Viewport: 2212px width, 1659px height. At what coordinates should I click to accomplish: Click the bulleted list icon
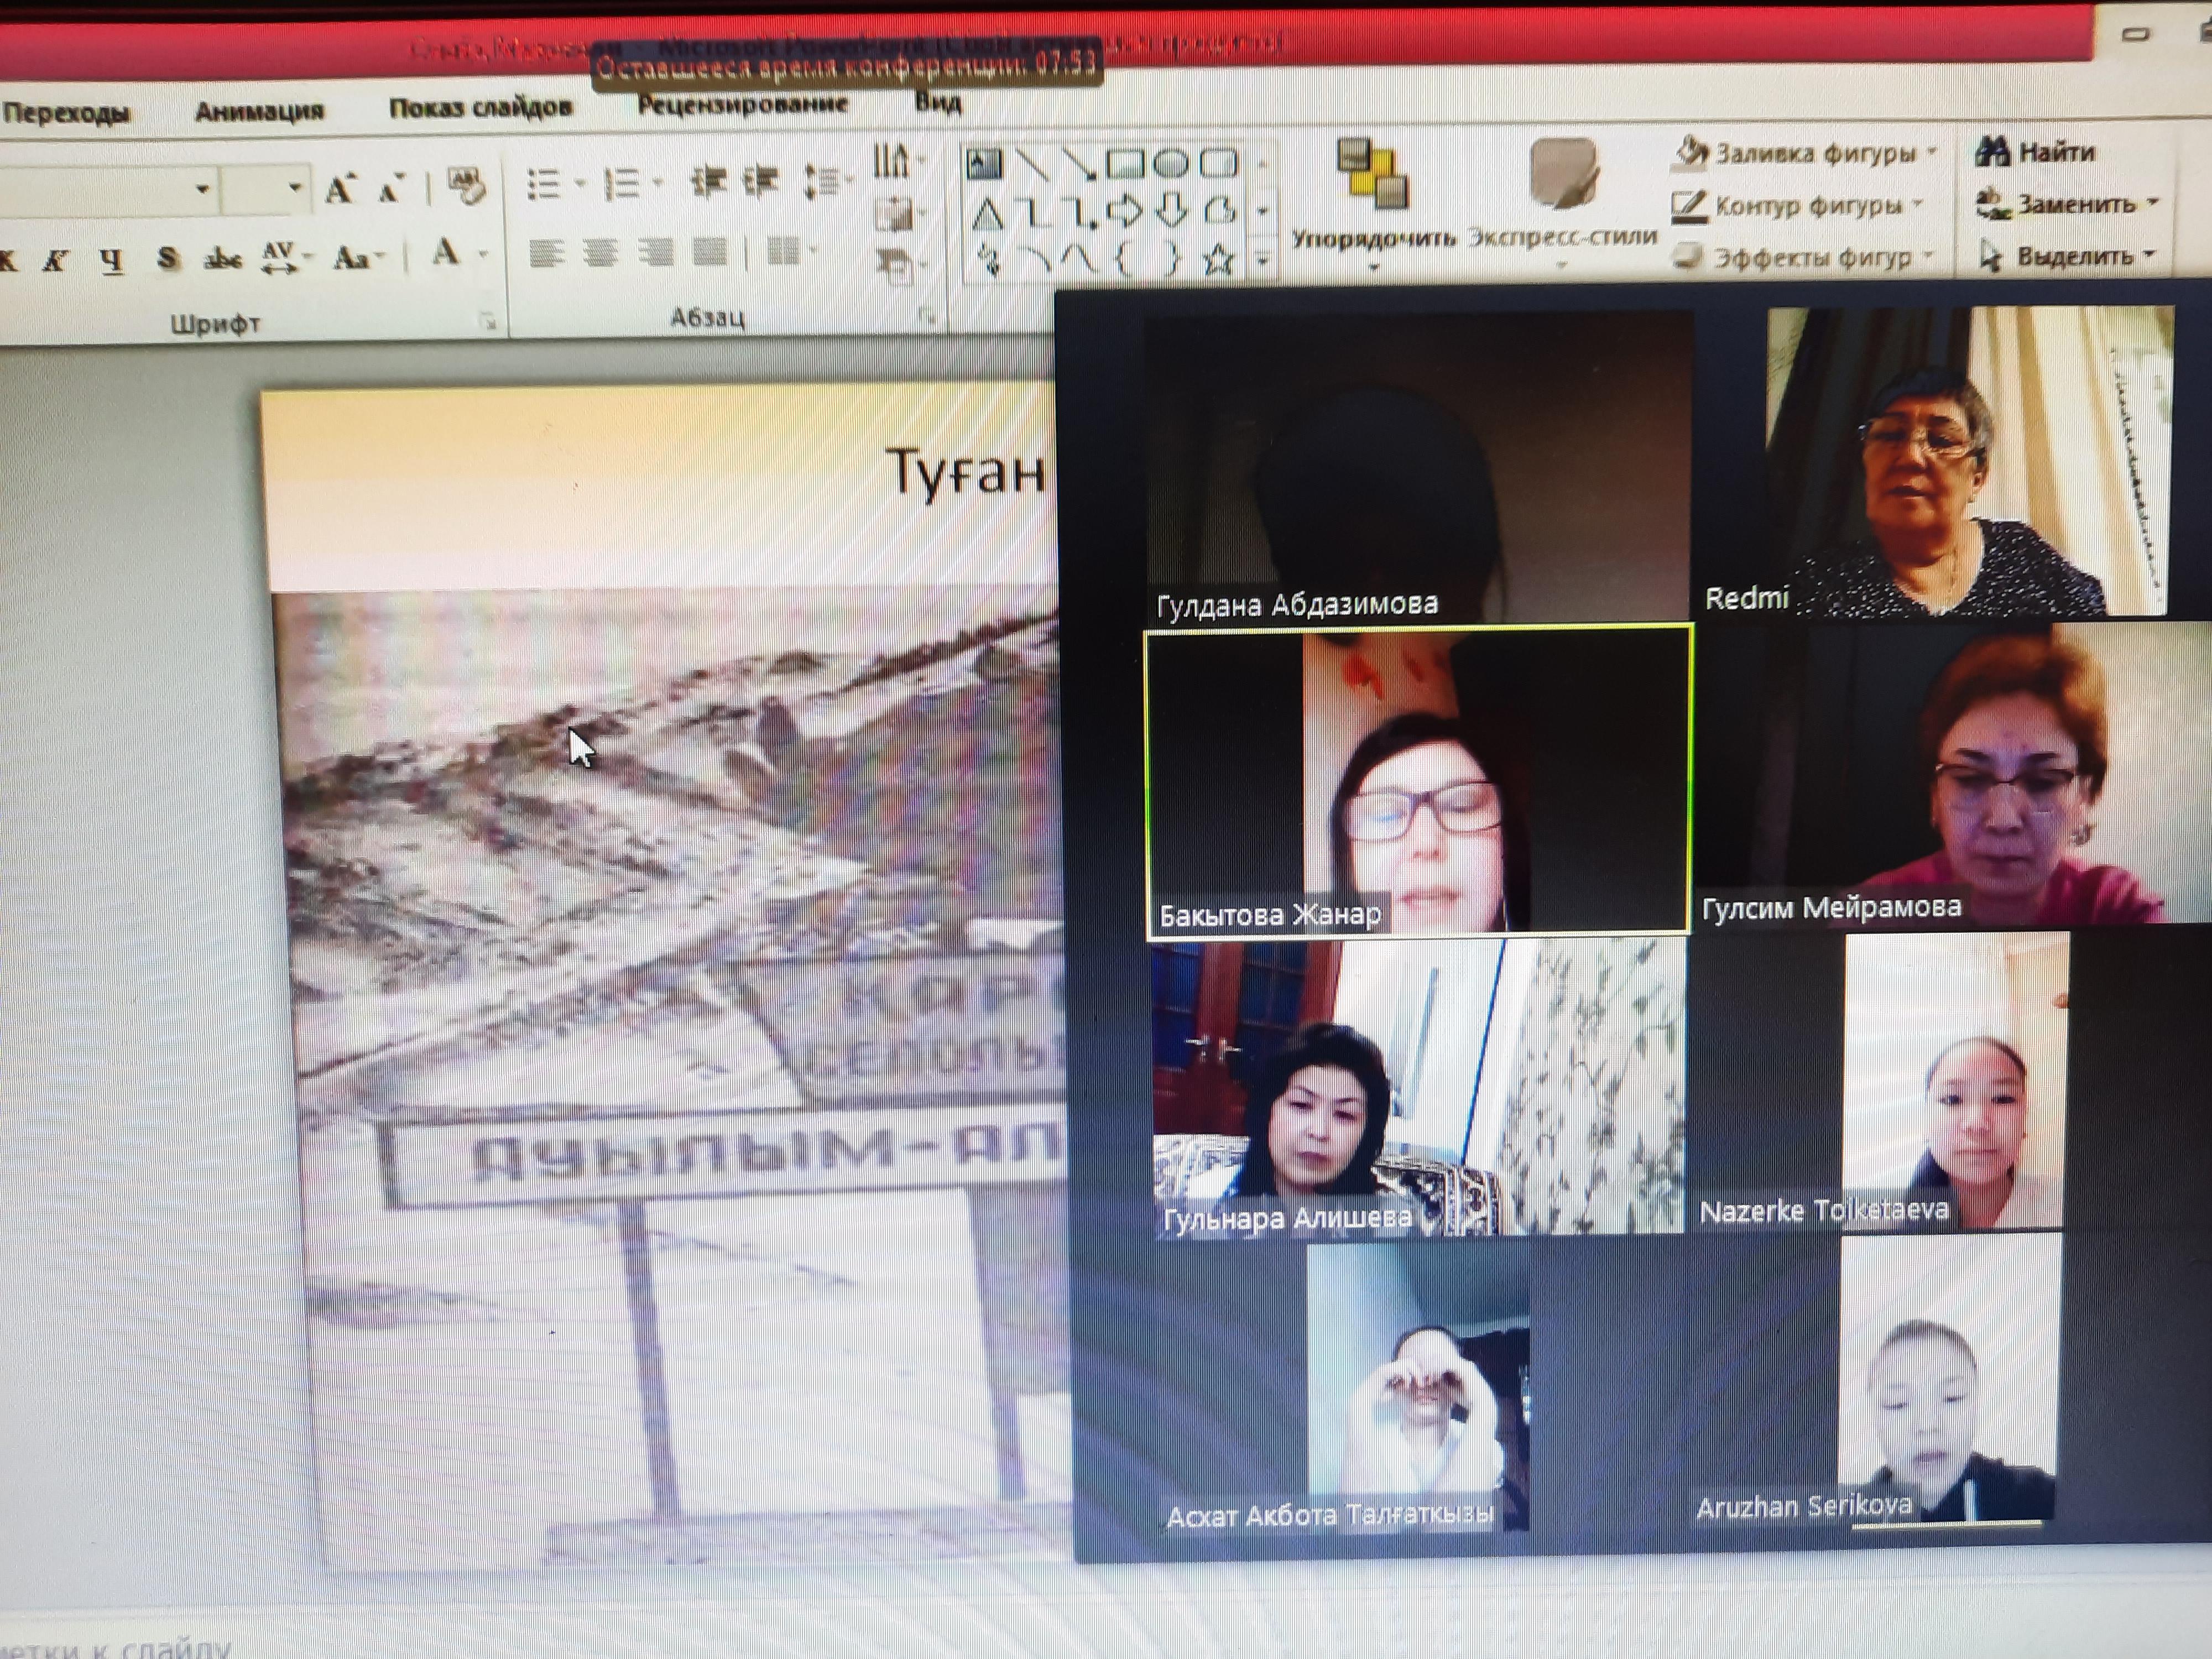[x=543, y=184]
